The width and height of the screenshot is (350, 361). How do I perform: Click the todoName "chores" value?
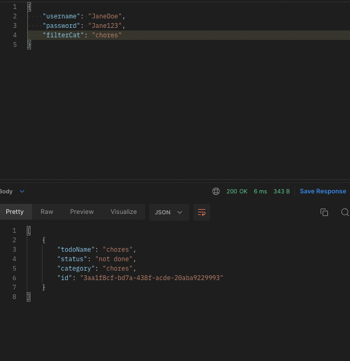tap(117, 250)
